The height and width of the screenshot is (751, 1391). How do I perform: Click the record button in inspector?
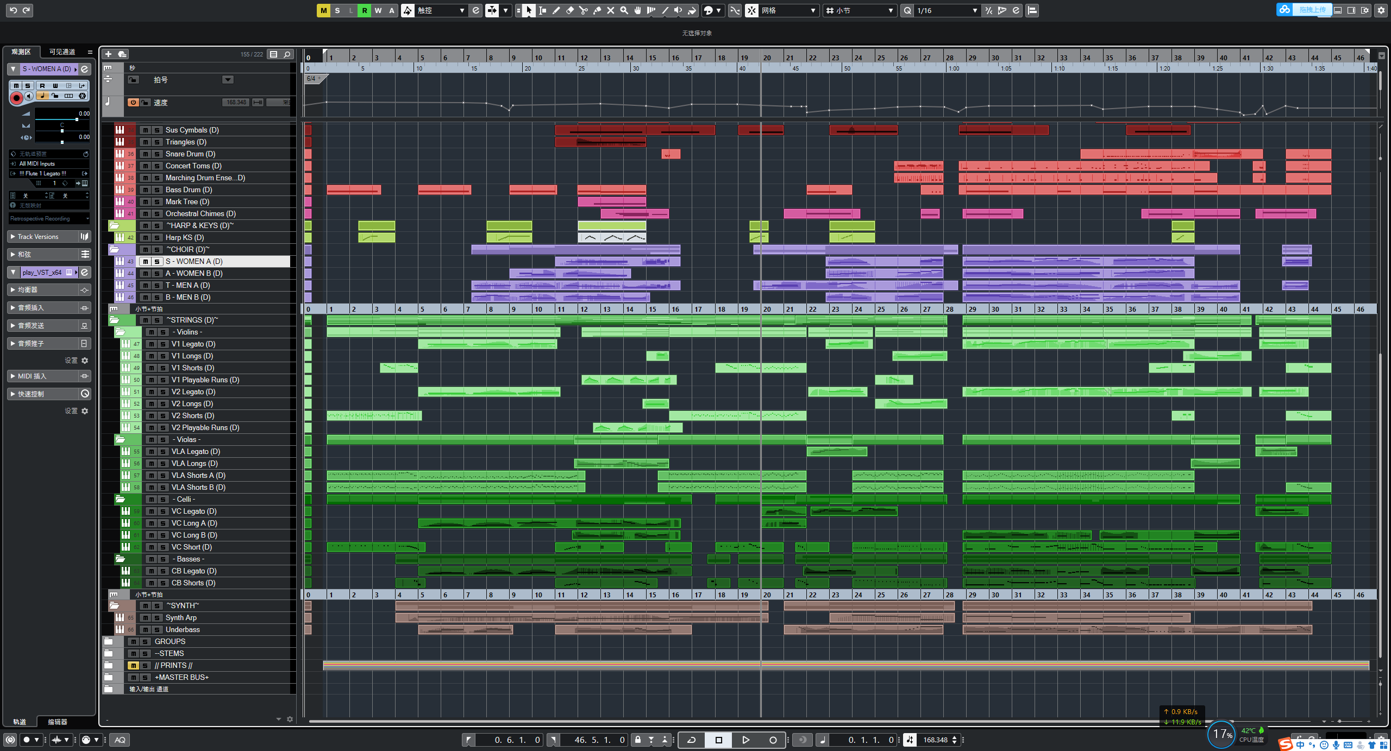[16, 98]
